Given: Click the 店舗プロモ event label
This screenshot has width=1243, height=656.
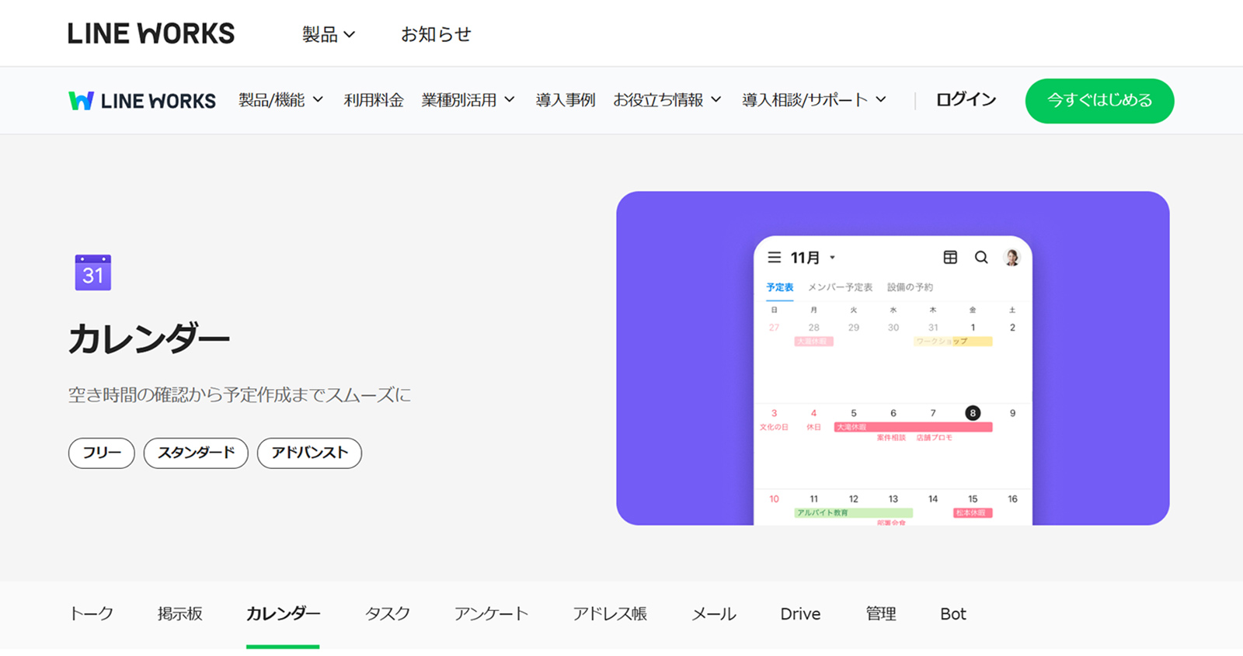Looking at the screenshot, I should [934, 438].
